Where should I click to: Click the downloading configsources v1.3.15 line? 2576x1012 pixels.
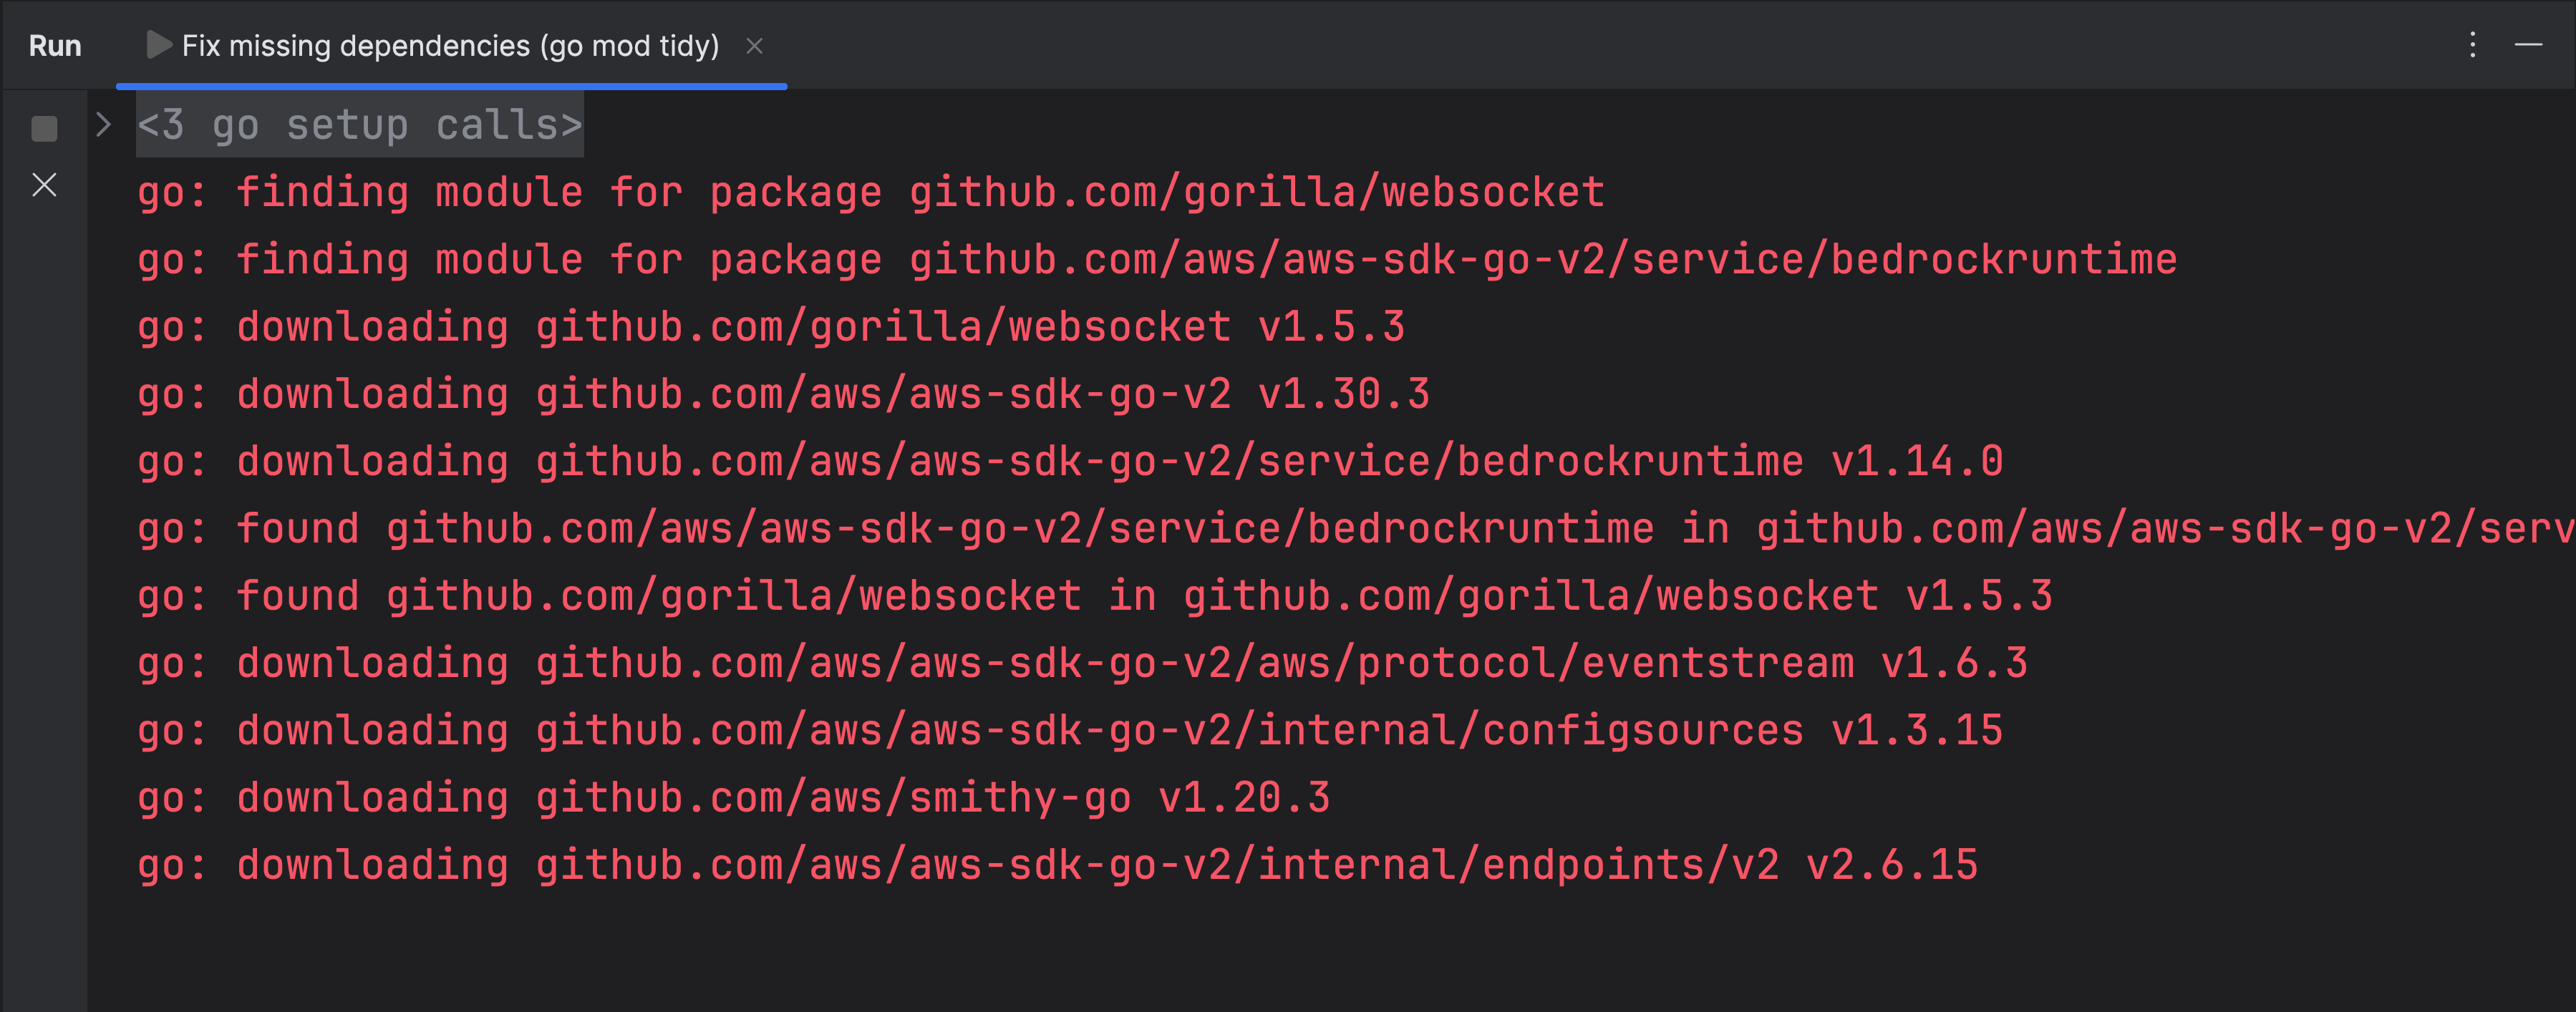(x=1069, y=731)
